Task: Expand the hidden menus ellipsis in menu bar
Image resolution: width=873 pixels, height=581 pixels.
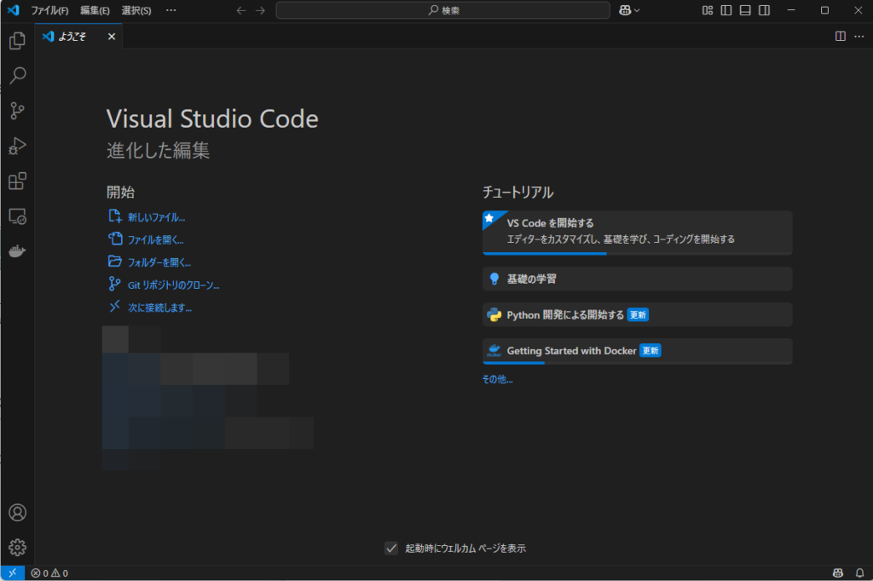Action: [x=171, y=10]
